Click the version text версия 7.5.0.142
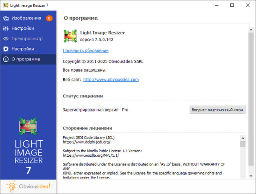The height and width of the screenshot is (194, 256). (97, 40)
